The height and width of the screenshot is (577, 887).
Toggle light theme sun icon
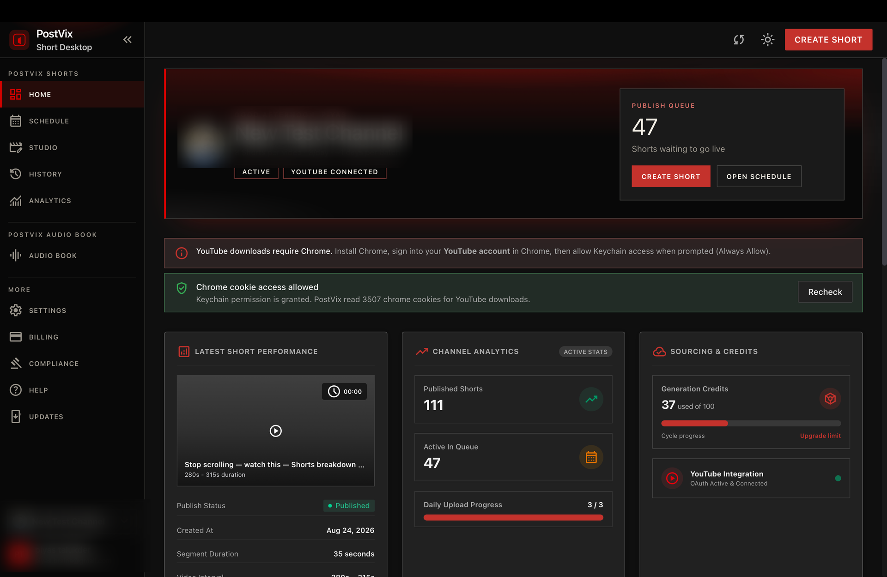click(768, 40)
